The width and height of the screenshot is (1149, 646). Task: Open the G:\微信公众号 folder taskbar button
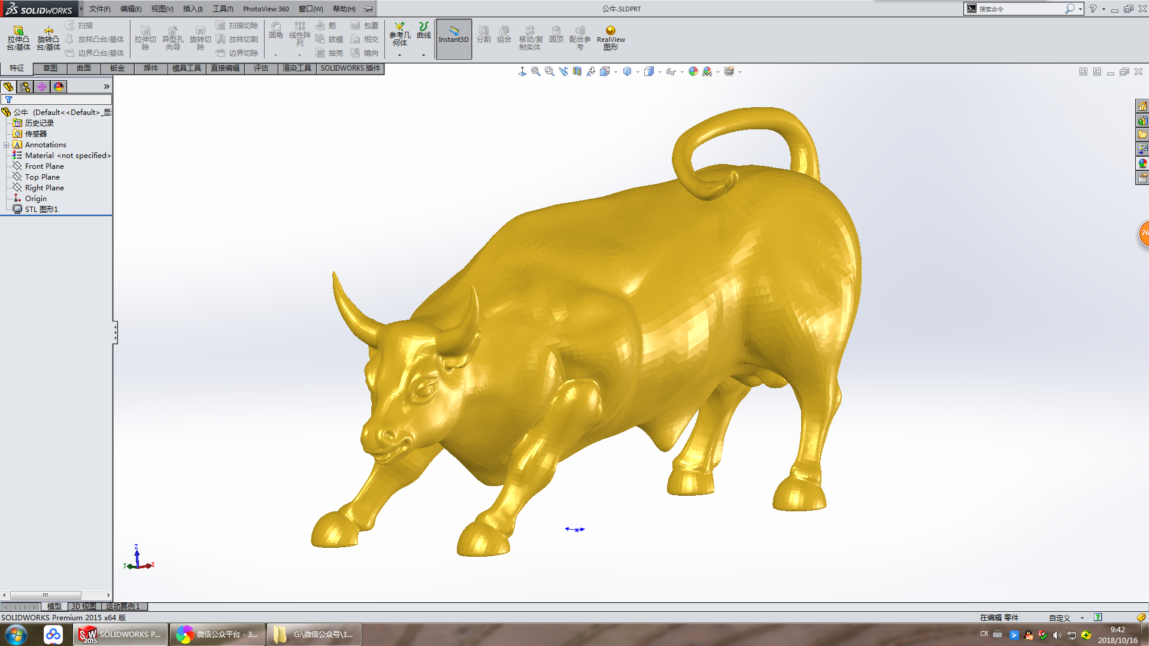314,635
